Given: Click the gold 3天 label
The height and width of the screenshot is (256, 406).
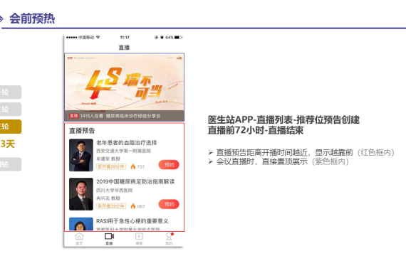Looking at the screenshot, I should click(x=8, y=144).
